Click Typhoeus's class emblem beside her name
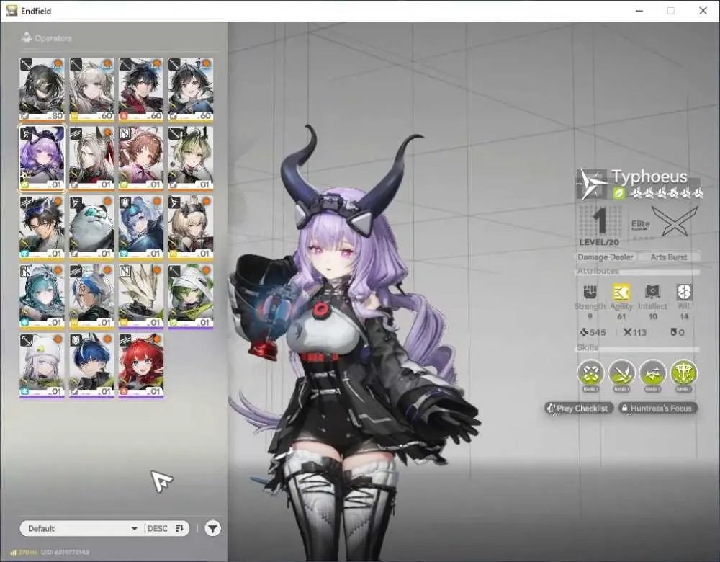The image size is (720, 562). pyautogui.click(x=592, y=184)
